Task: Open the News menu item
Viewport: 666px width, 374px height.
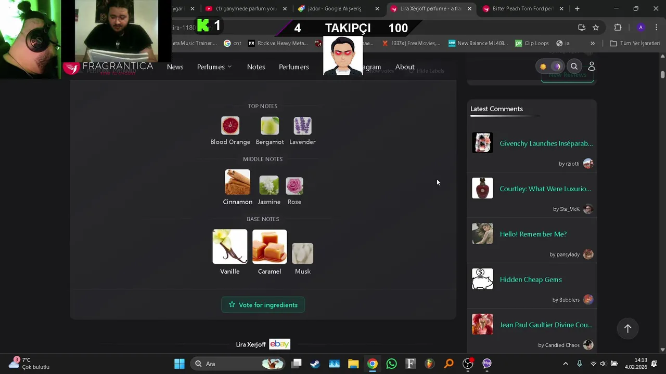Action: coord(175,67)
